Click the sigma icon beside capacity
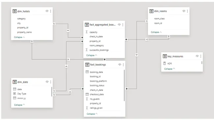Image resolution: width=214 pixels, height=120 pixels. 87,32
